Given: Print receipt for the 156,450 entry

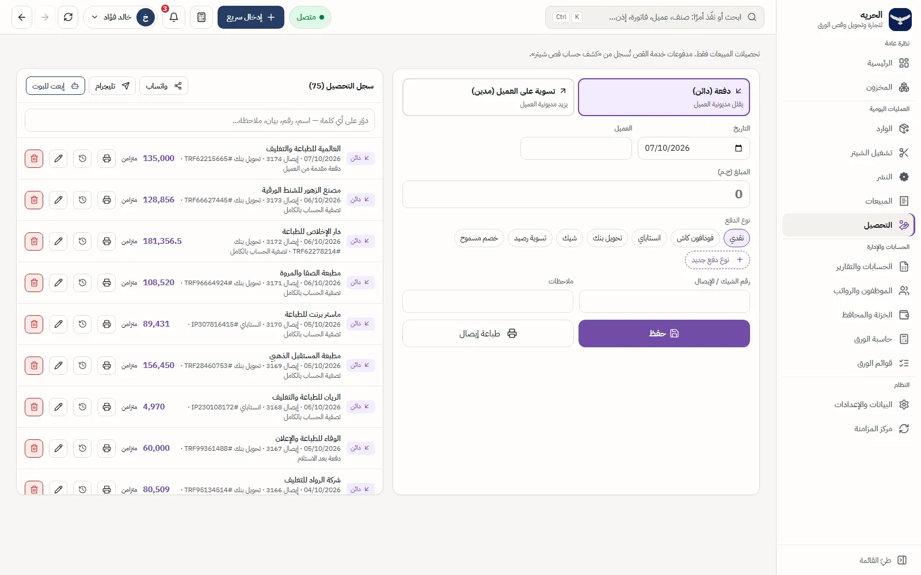Looking at the screenshot, I should (x=106, y=365).
